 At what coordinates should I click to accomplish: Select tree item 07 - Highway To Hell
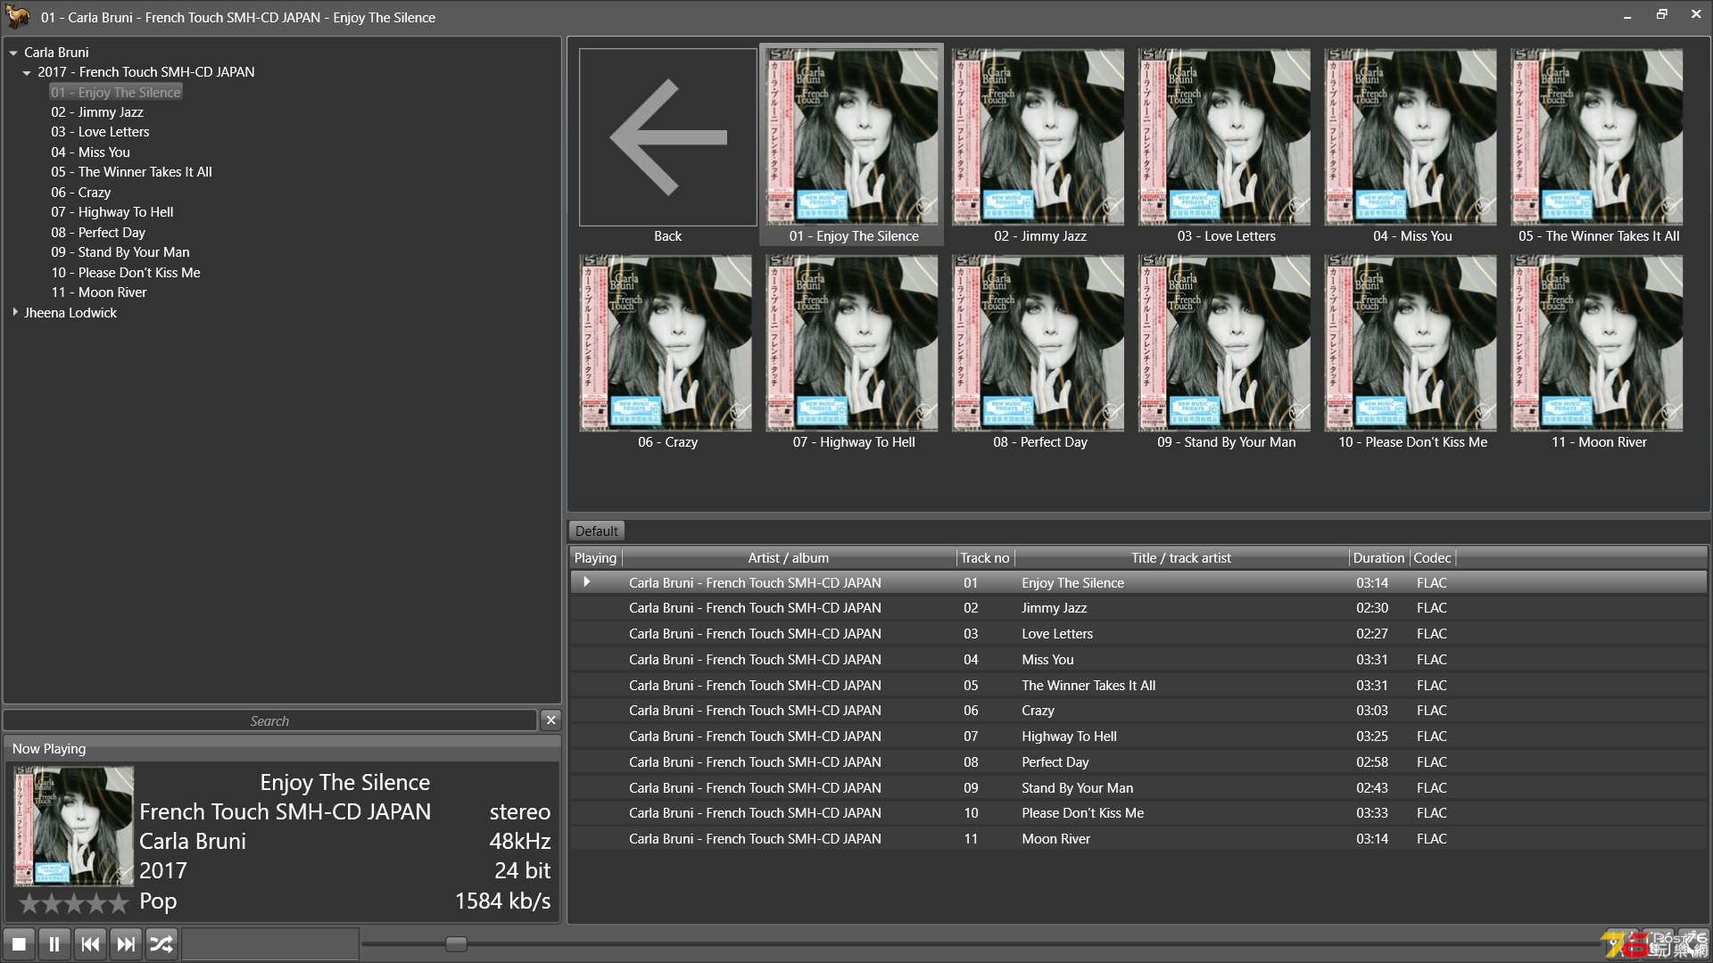(112, 212)
